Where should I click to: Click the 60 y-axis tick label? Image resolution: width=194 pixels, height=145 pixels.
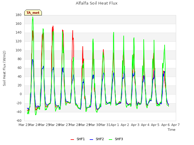click(x=19, y=68)
